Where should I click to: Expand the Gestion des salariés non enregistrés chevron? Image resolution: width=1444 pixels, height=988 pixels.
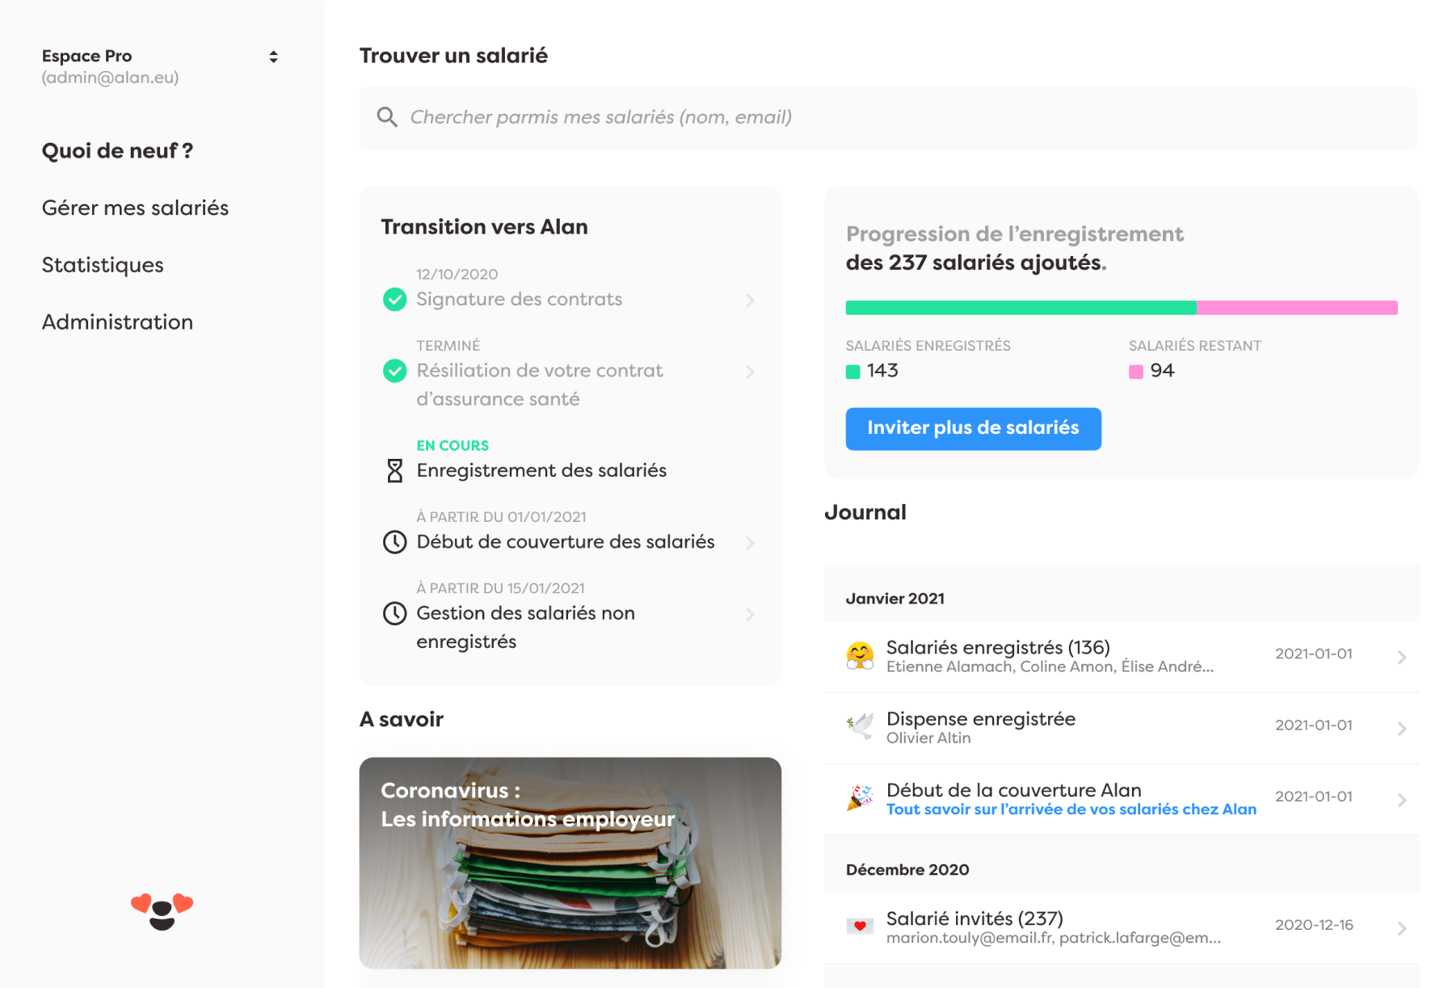coord(750,615)
